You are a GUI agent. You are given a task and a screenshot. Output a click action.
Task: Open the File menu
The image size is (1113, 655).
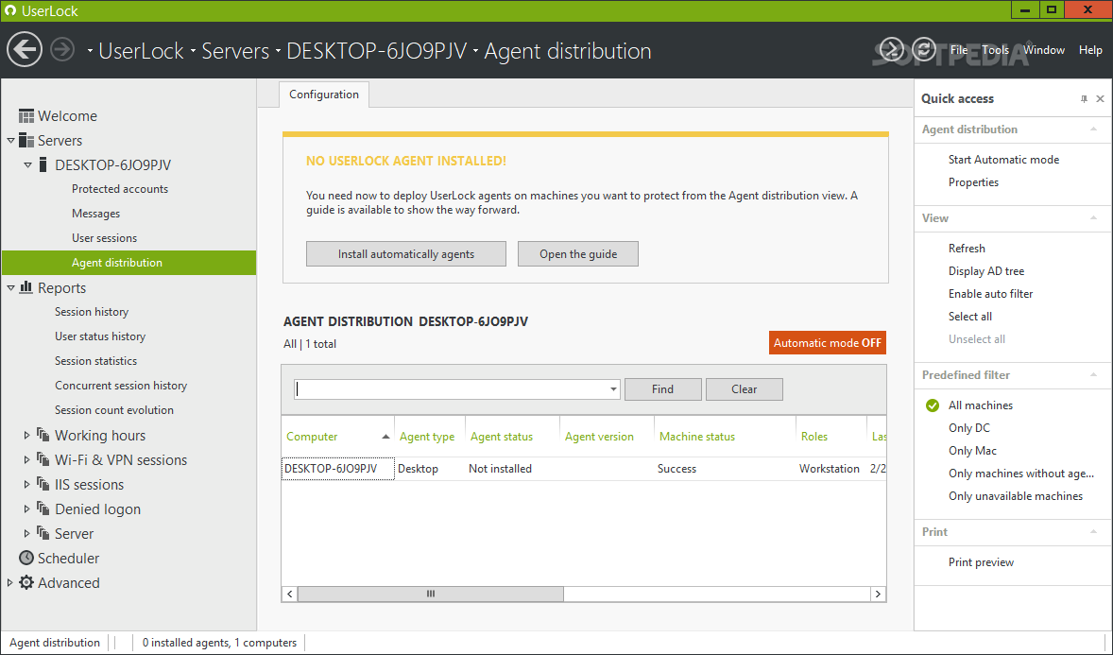tap(959, 50)
